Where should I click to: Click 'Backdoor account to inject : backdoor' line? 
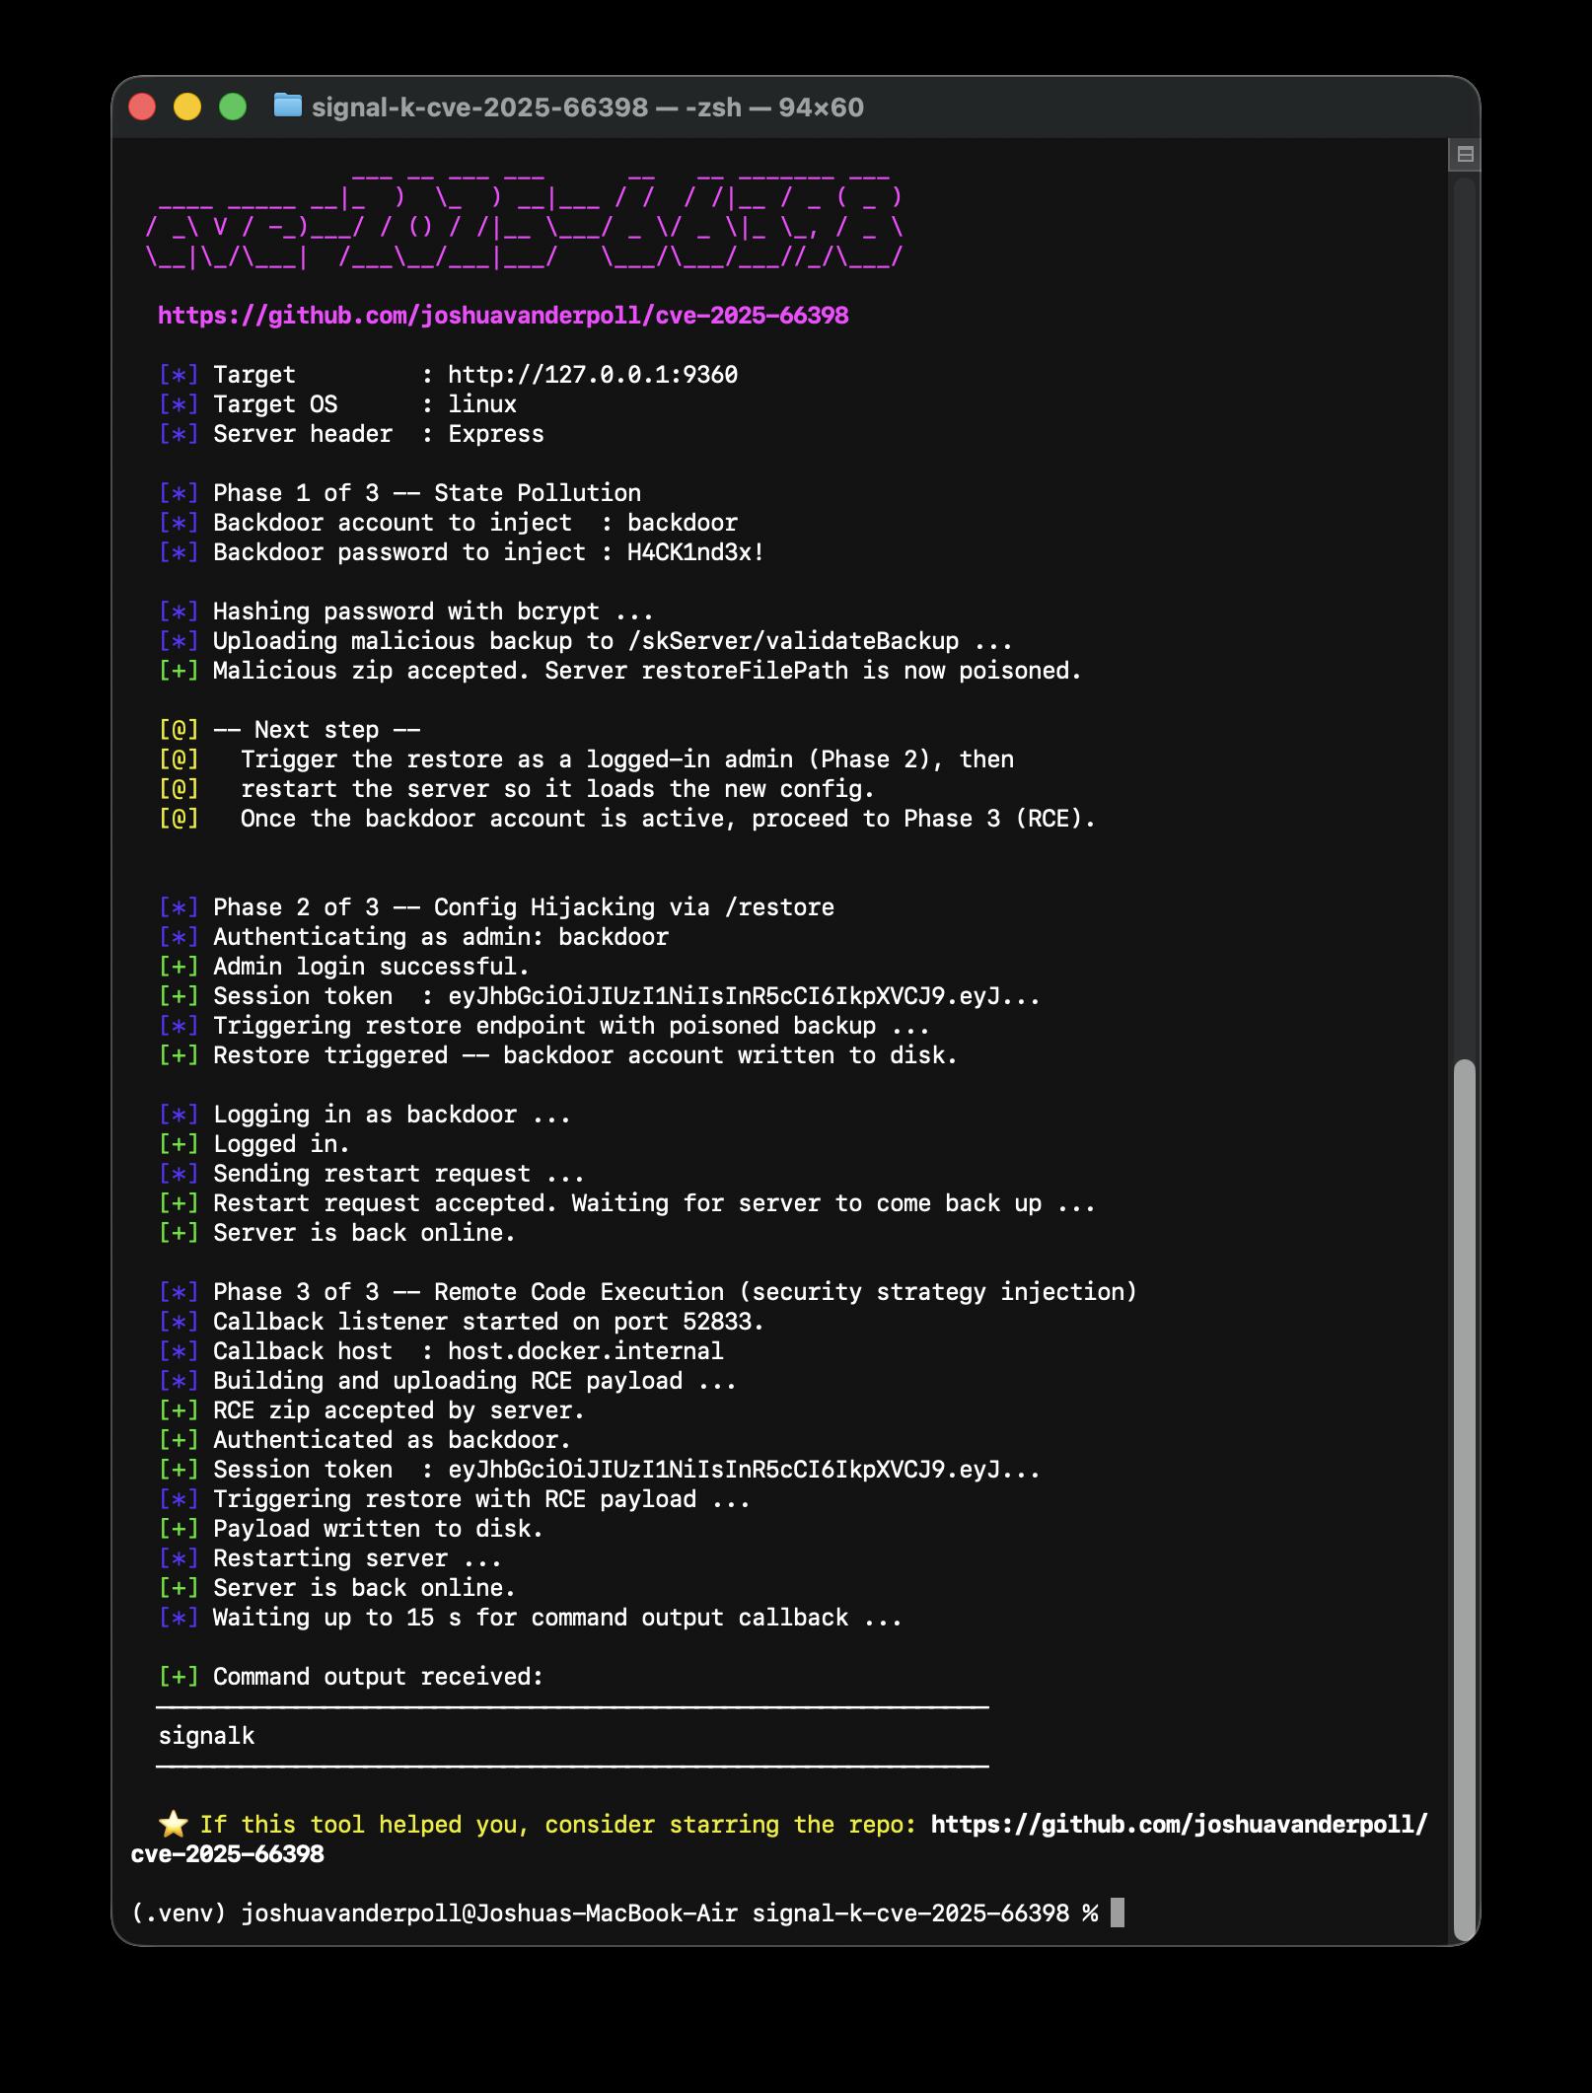(448, 523)
